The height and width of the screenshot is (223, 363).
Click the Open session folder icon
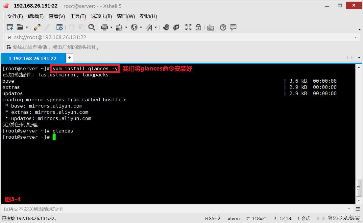(20, 27)
